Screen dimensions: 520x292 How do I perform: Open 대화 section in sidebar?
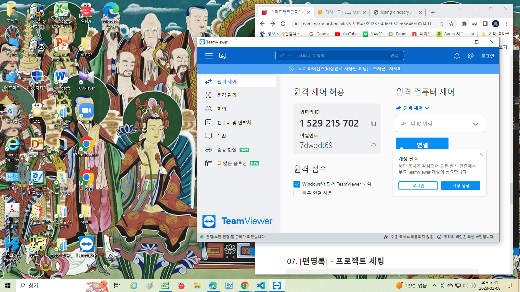pos(238,136)
